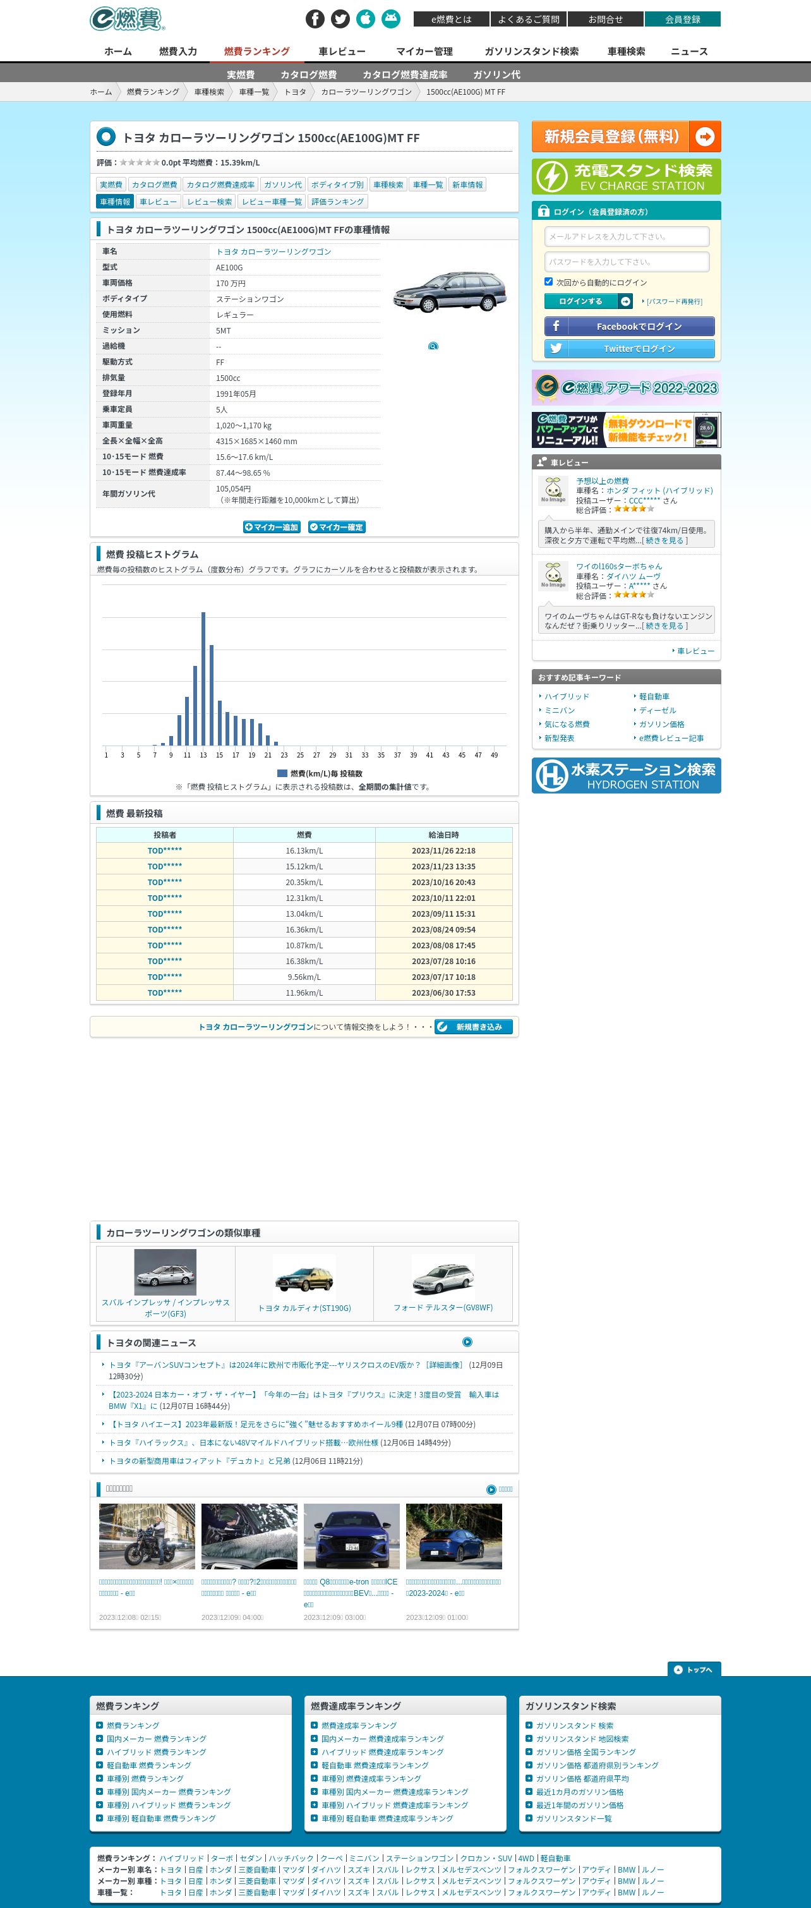Click the e燃費 site logo
Viewport: 811px width, 1908px height.
(128, 19)
